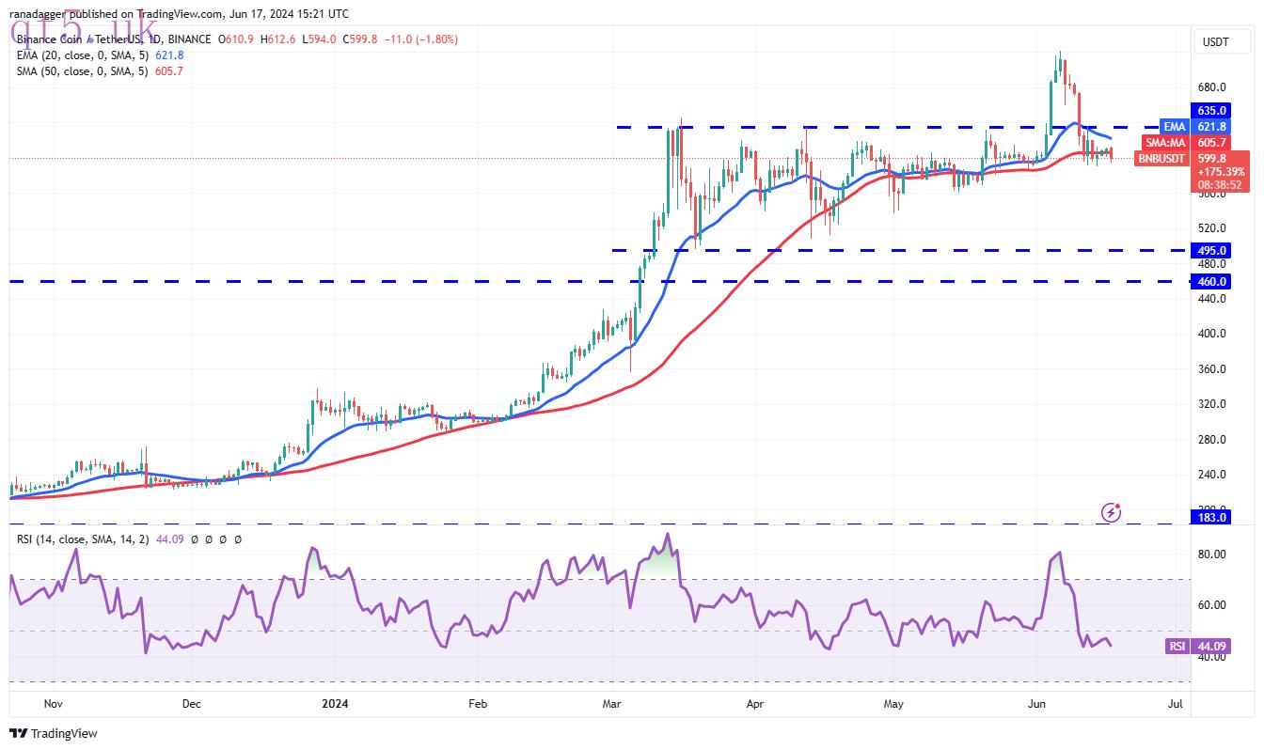Click the 80.00 RSI scale label
The width and height of the screenshot is (1264, 750).
1213,555
